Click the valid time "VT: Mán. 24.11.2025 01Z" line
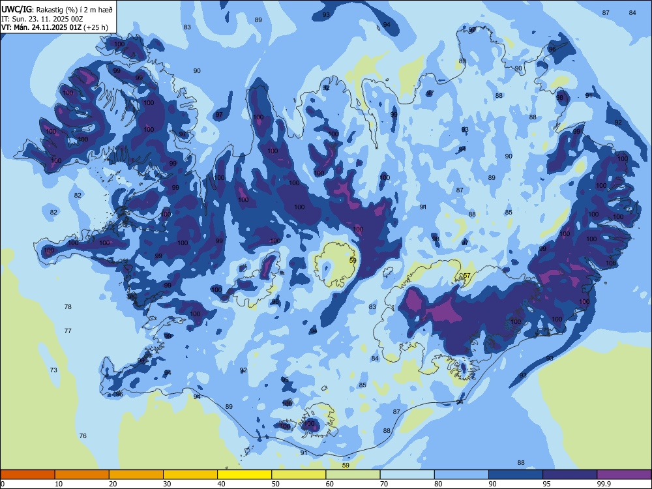The image size is (652, 489). click(x=55, y=27)
